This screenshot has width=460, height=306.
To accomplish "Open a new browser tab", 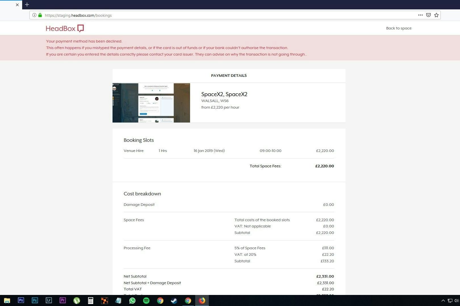I will pos(27,5).
